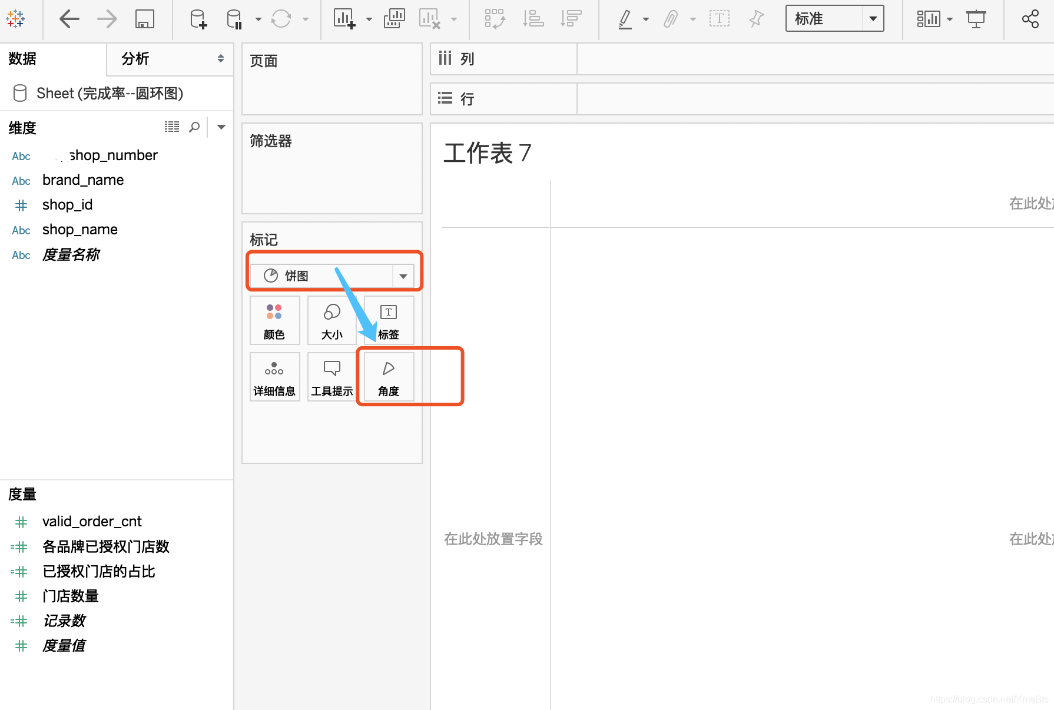Select the shop_number dimension
The image size is (1054, 710).
(x=113, y=155)
